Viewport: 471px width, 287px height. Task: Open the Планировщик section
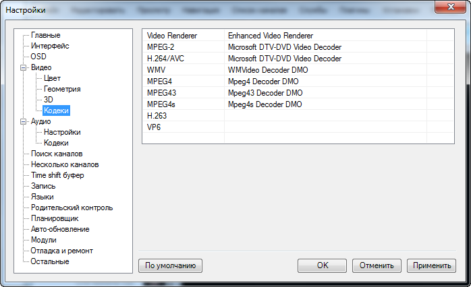tap(55, 218)
